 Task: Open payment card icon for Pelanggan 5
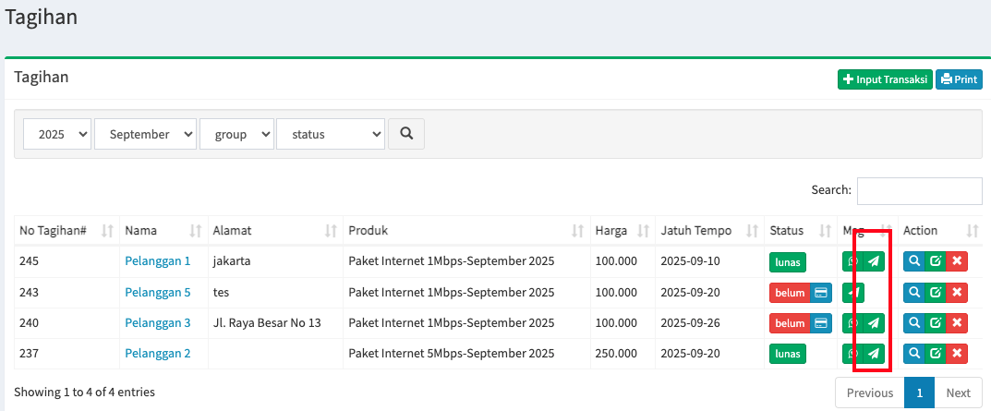pyautogui.click(x=821, y=293)
